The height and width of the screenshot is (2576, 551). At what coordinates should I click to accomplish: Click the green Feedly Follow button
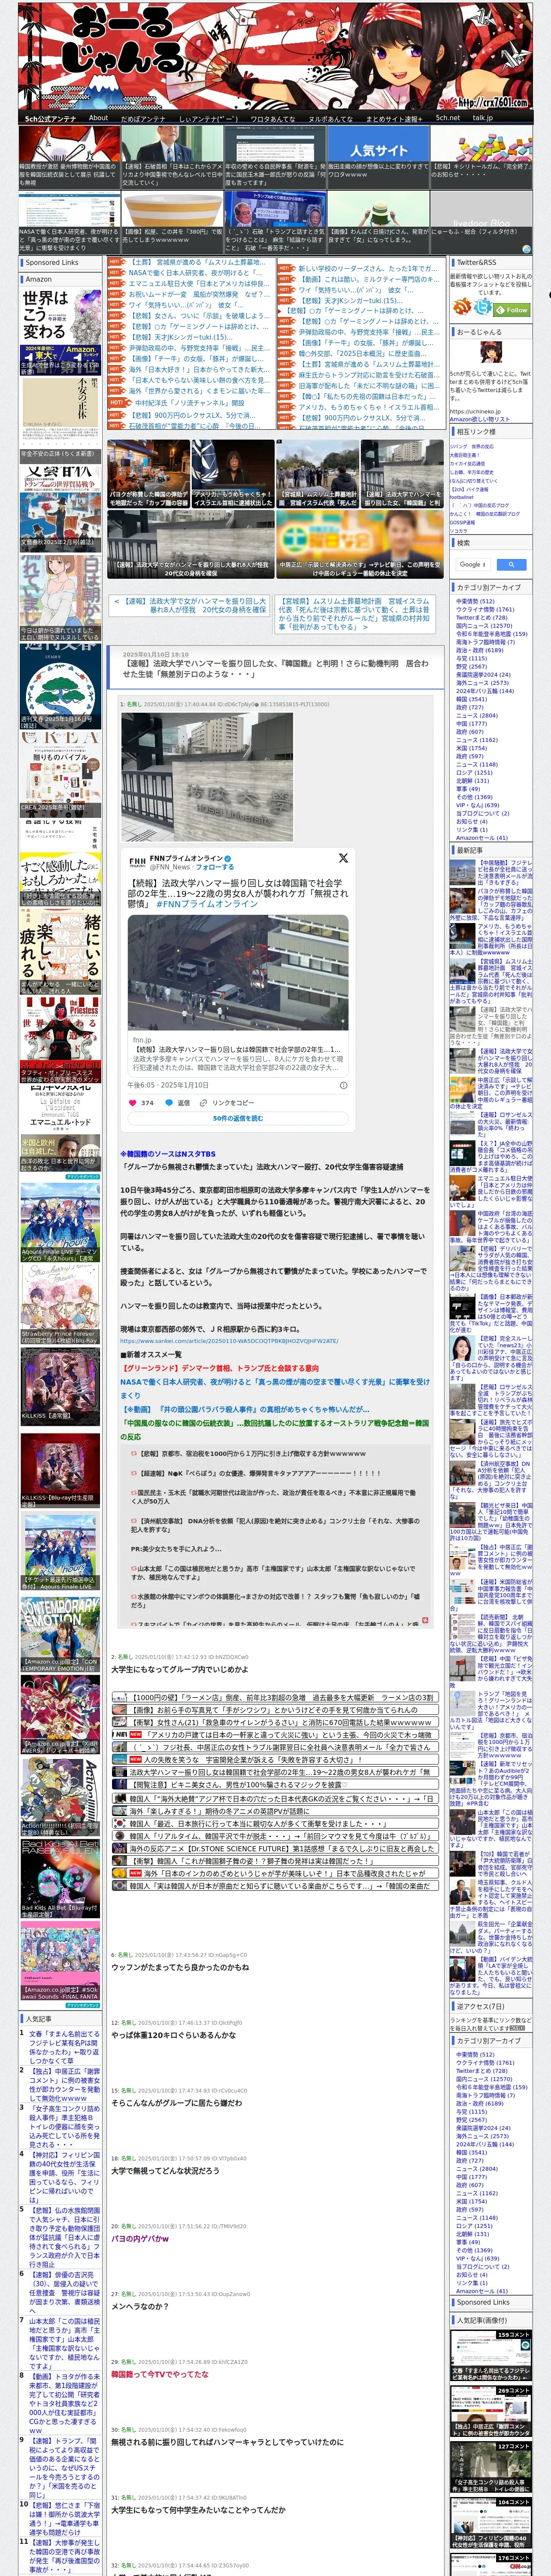512,310
